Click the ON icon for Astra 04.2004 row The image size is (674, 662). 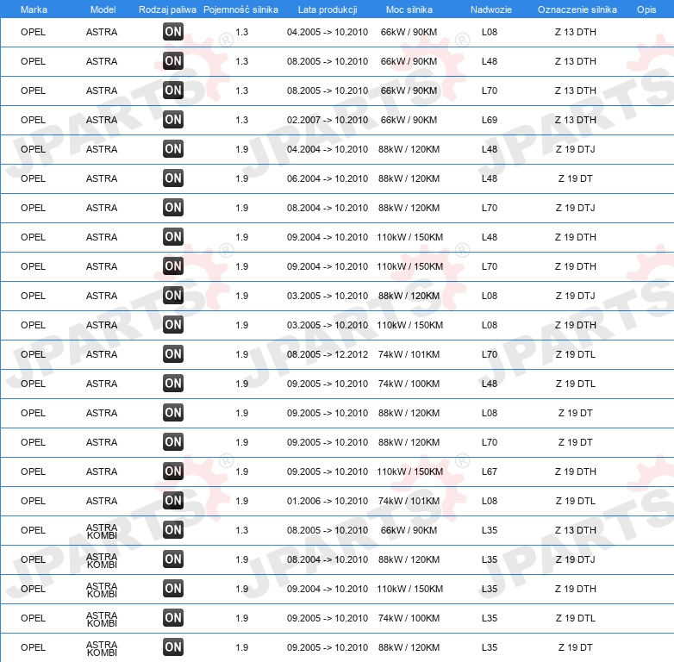coord(173,149)
